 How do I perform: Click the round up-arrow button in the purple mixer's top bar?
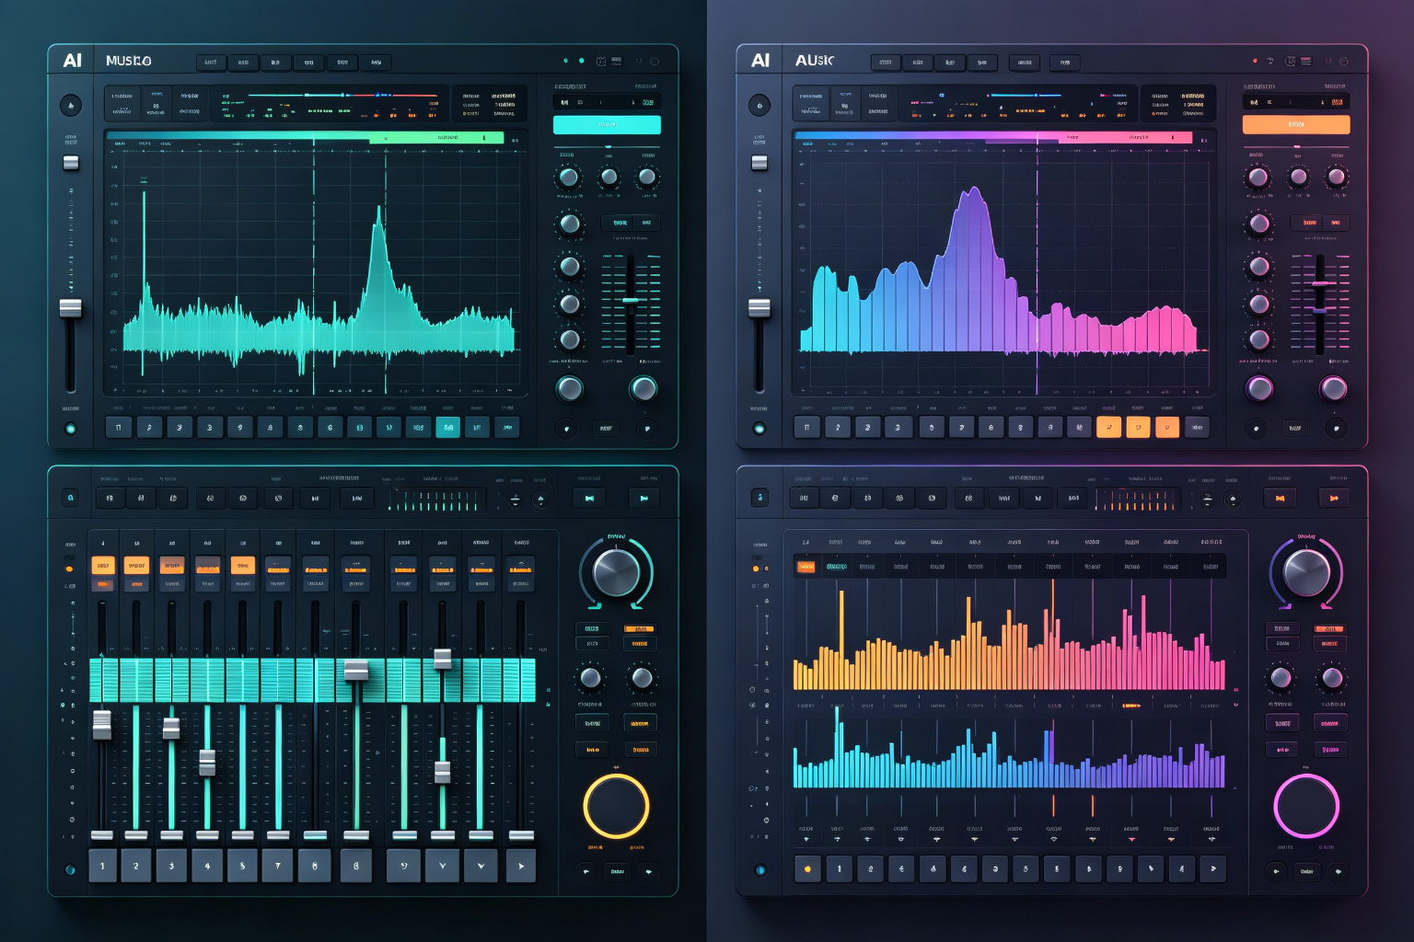(x=1233, y=500)
